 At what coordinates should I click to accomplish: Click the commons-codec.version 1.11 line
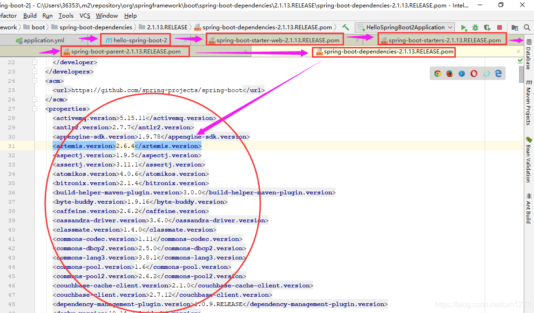tap(148, 239)
